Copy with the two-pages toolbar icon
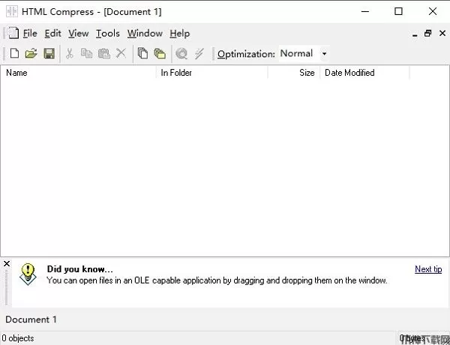 86,53
